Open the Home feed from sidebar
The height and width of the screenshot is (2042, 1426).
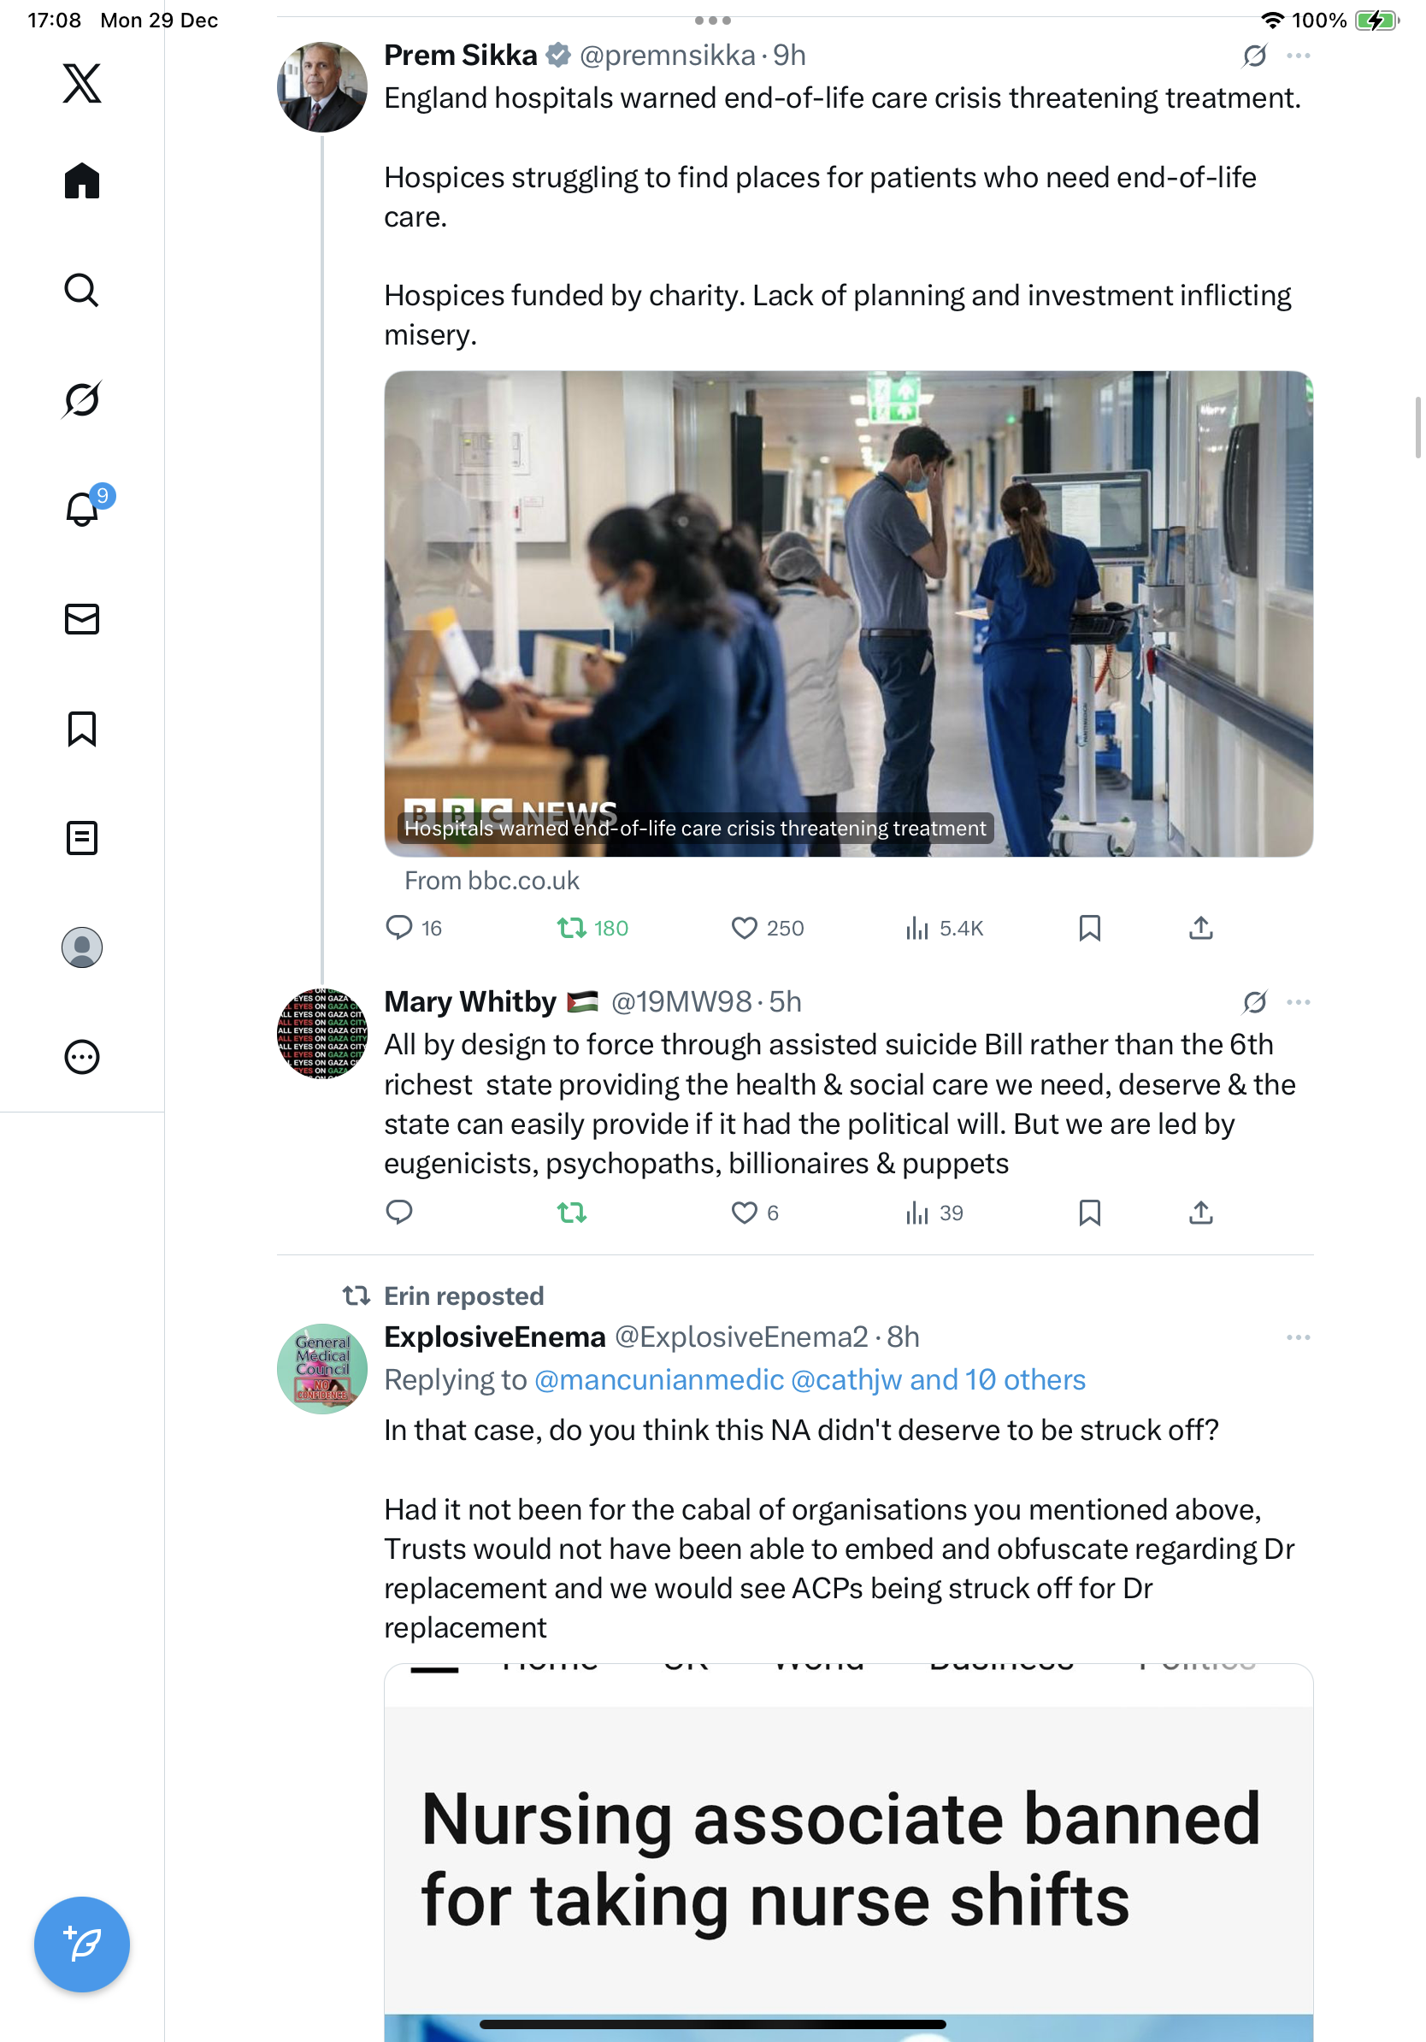click(x=82, y=180)
